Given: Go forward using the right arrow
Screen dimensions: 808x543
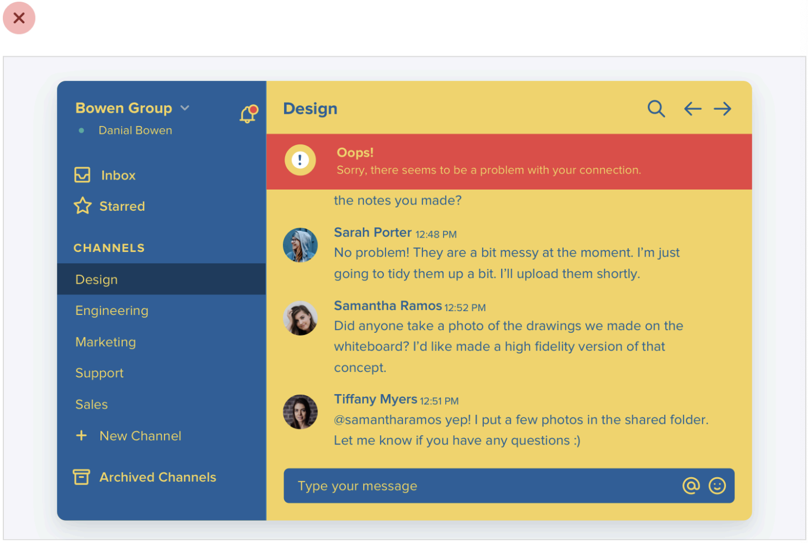Looking at the screenshot, I should point(722,109).
